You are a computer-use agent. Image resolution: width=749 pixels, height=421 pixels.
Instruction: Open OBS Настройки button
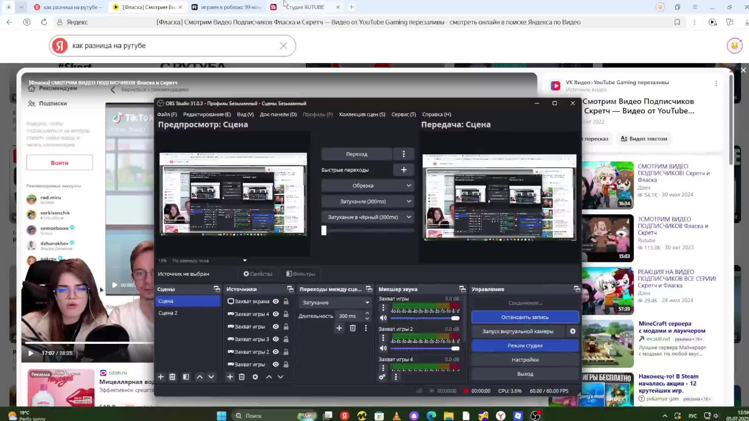(525, 360)
